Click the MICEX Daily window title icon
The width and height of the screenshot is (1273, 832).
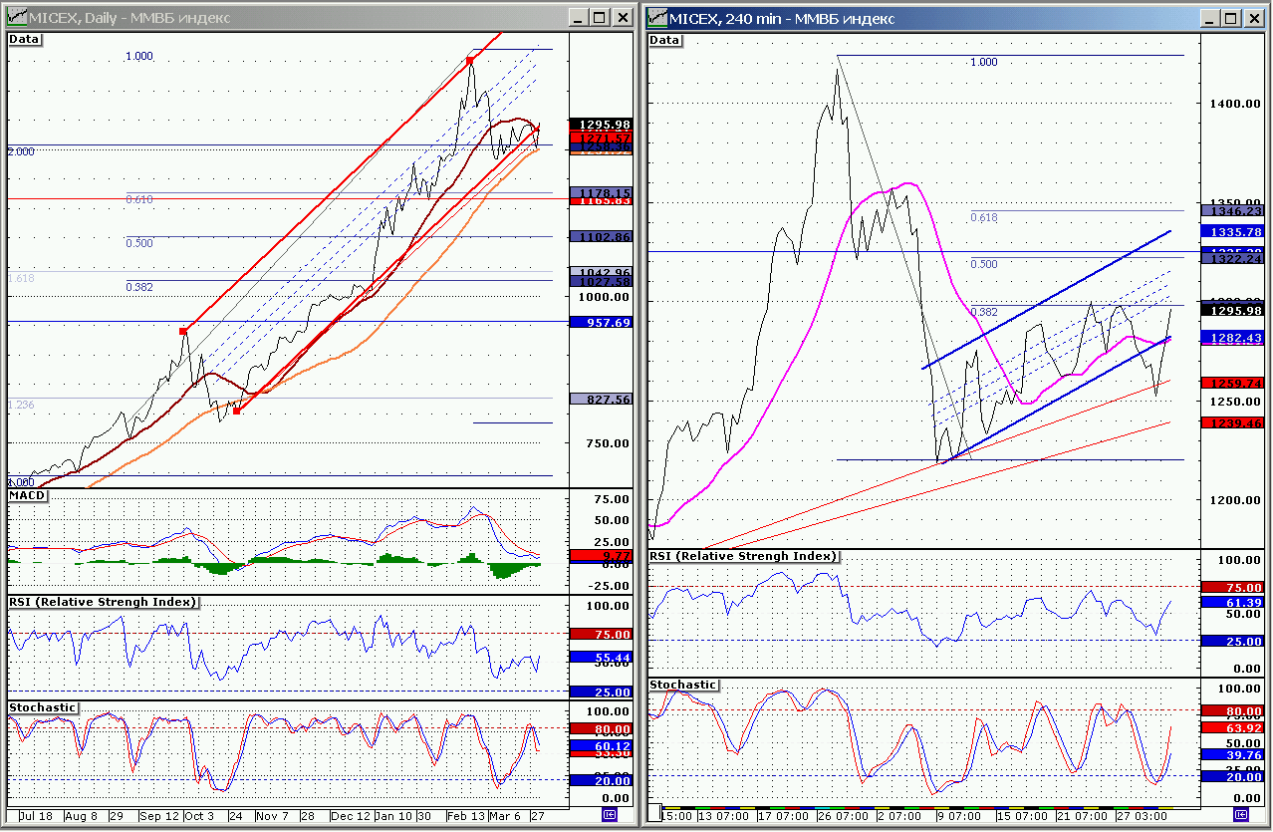[x=16, y=17]
